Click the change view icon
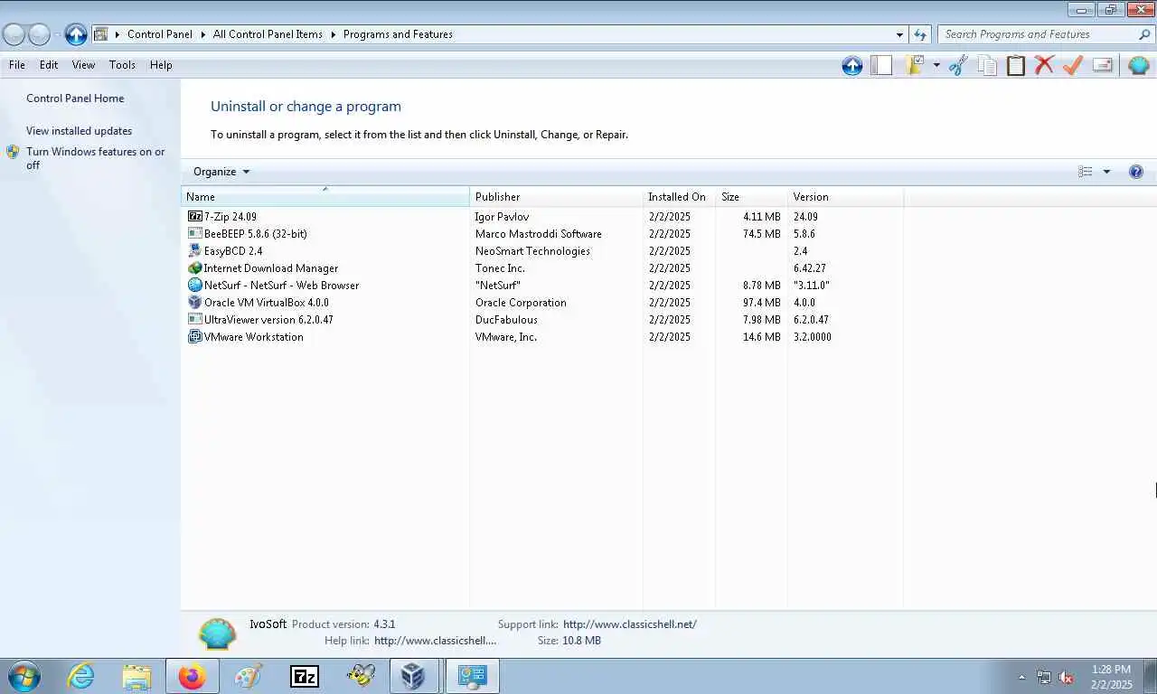Viewport: 1157px width, 694px height. 1086,172
